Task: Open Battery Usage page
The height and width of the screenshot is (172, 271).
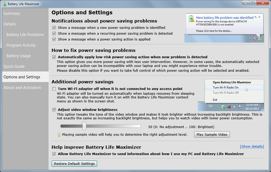Action: (19, 56)
